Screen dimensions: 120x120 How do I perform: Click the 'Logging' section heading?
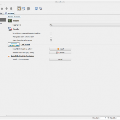click(16, 21)
